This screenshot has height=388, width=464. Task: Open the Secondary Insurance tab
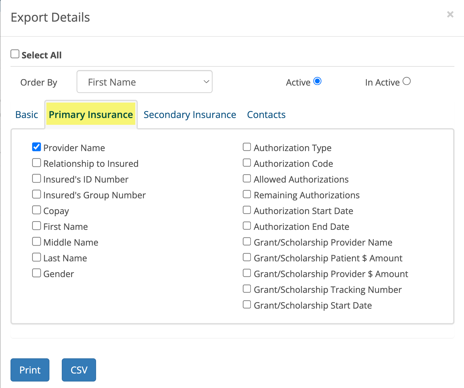tap(190, 115)
